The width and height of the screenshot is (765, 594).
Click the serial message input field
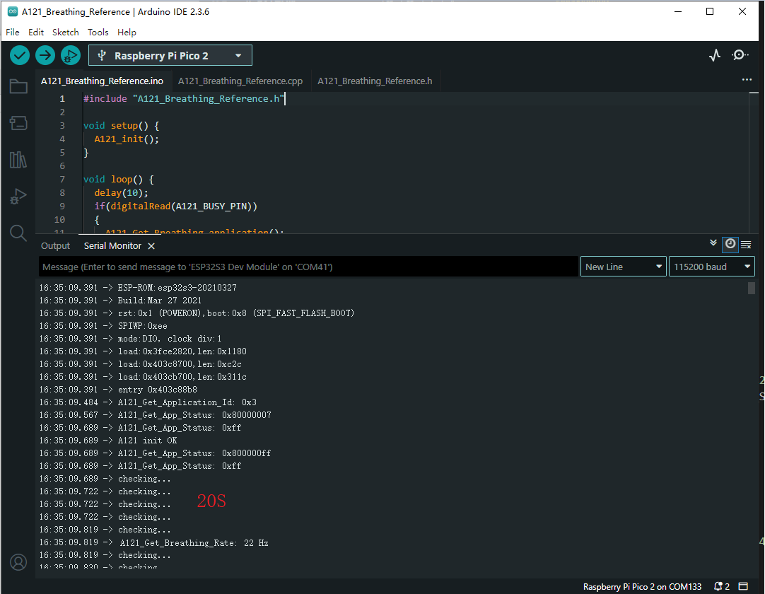[308, 267]
